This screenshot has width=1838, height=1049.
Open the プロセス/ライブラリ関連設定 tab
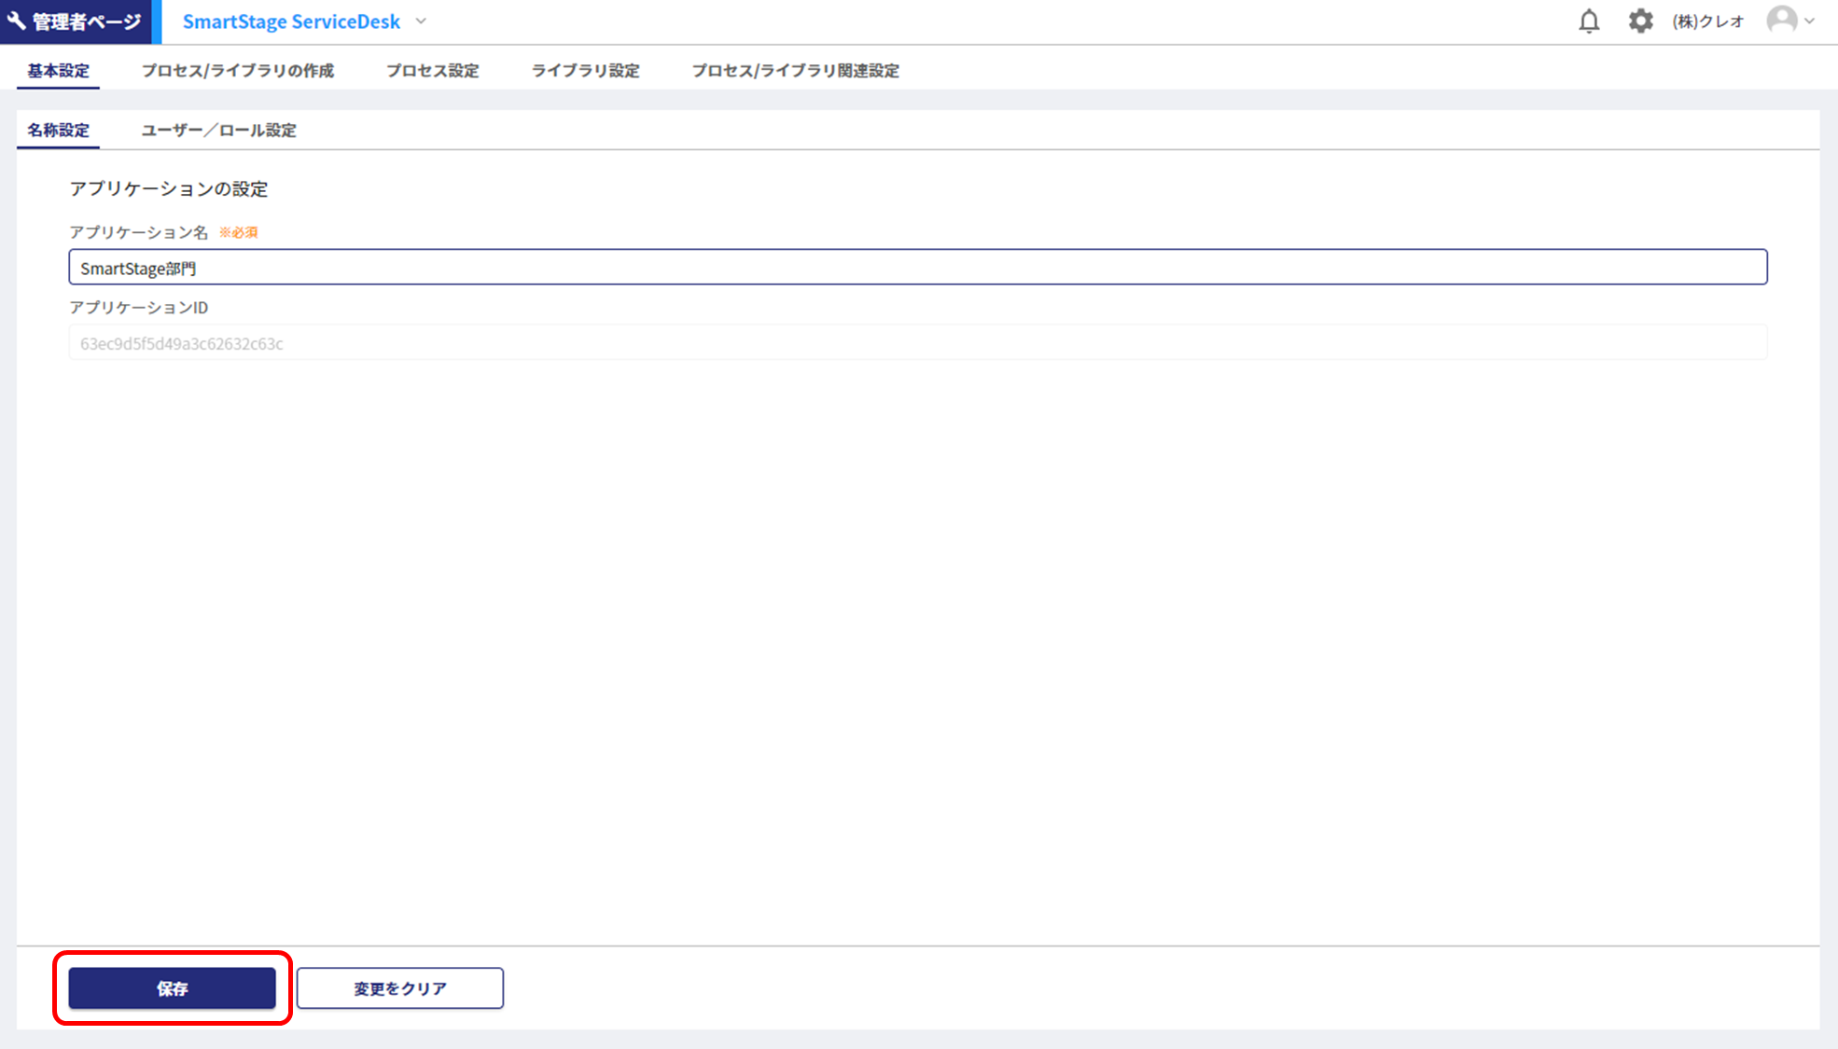[x=795, y=71]
